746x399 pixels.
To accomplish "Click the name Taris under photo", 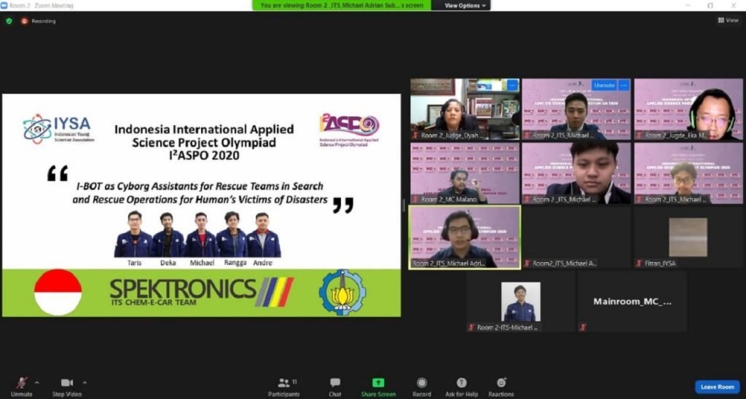I will 134,263.
